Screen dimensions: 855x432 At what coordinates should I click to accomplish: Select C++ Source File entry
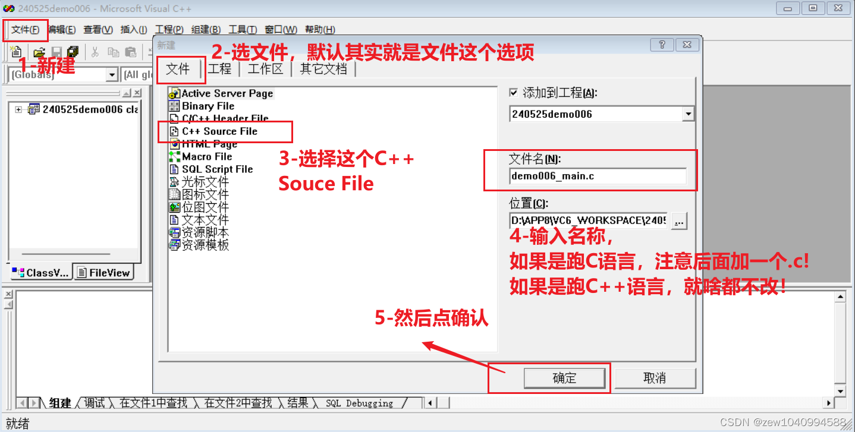213,131
